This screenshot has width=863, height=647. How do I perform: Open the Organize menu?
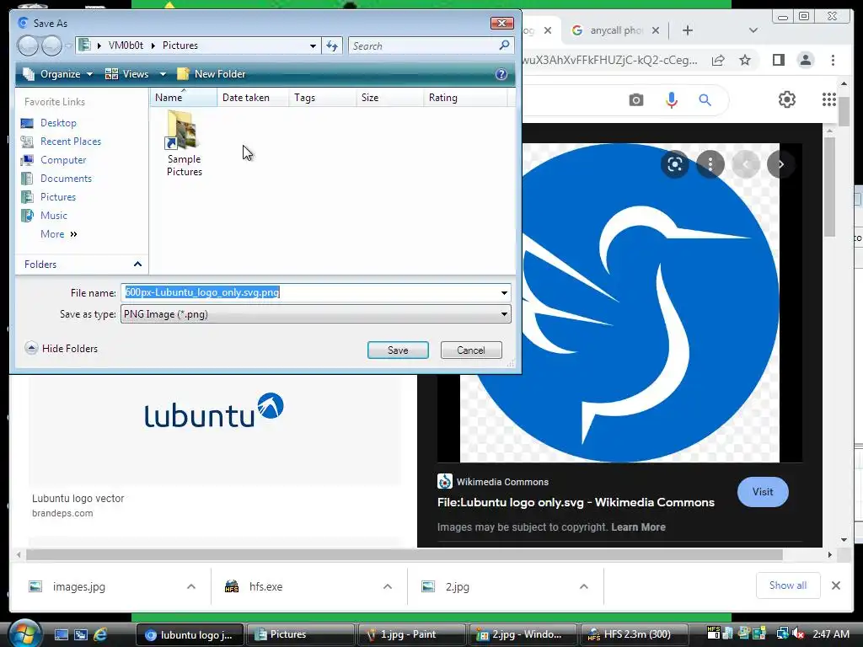(x=58, y=74)
